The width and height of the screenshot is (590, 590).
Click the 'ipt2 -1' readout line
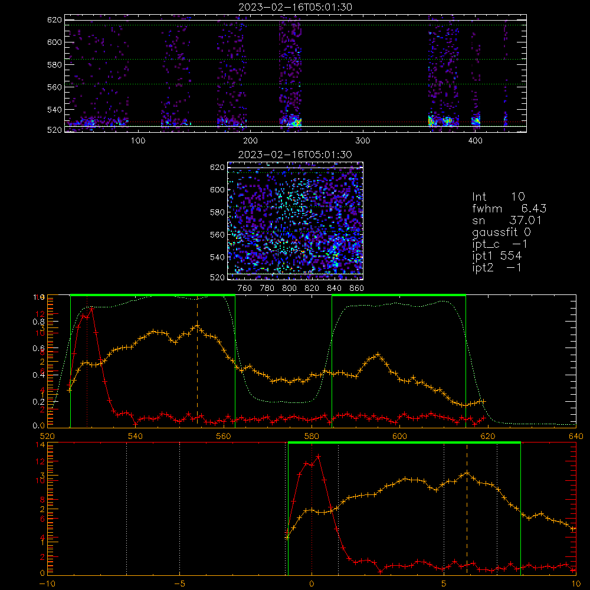[x=497, y=267]
